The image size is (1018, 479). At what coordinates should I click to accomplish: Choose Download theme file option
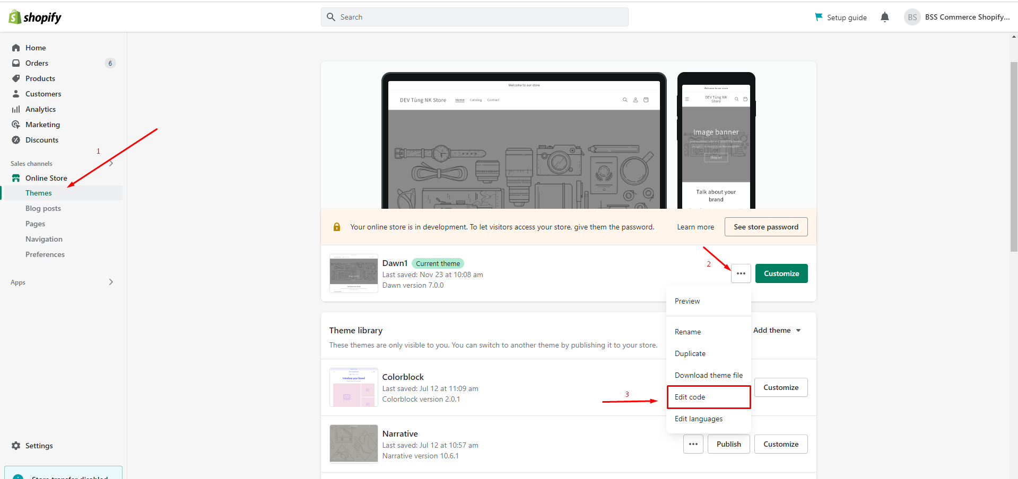(x=709, y=375)
